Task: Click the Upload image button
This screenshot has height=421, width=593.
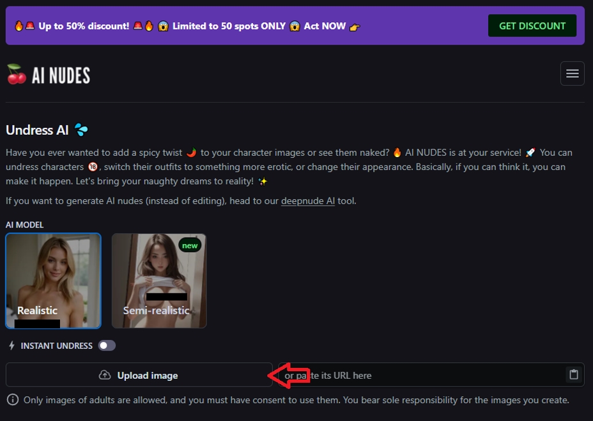Action: pyautogui.click(x=139, y=375)
